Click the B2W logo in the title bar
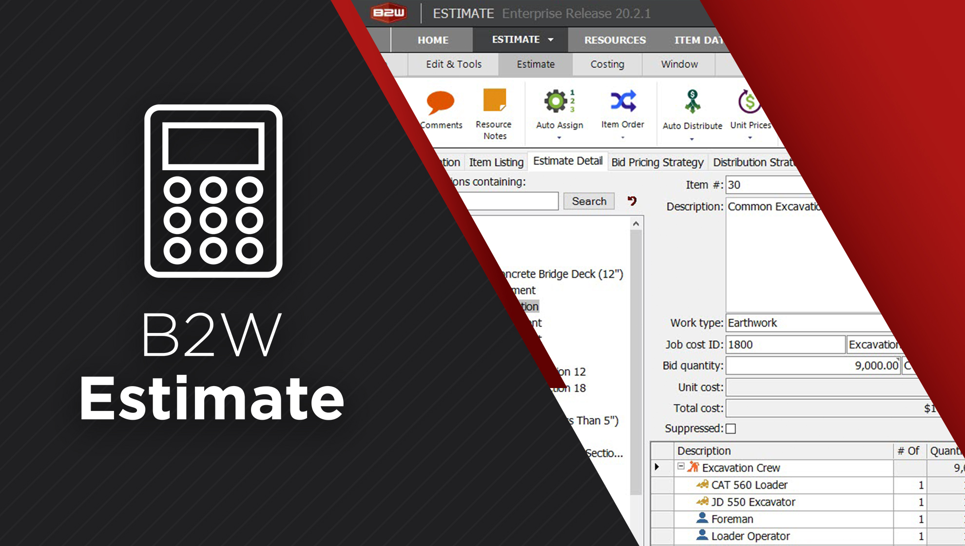The height and width of the screenshot is (546, 965). (388, 13)
